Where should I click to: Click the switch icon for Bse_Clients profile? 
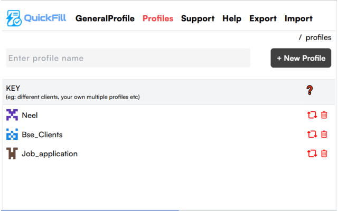312,135
